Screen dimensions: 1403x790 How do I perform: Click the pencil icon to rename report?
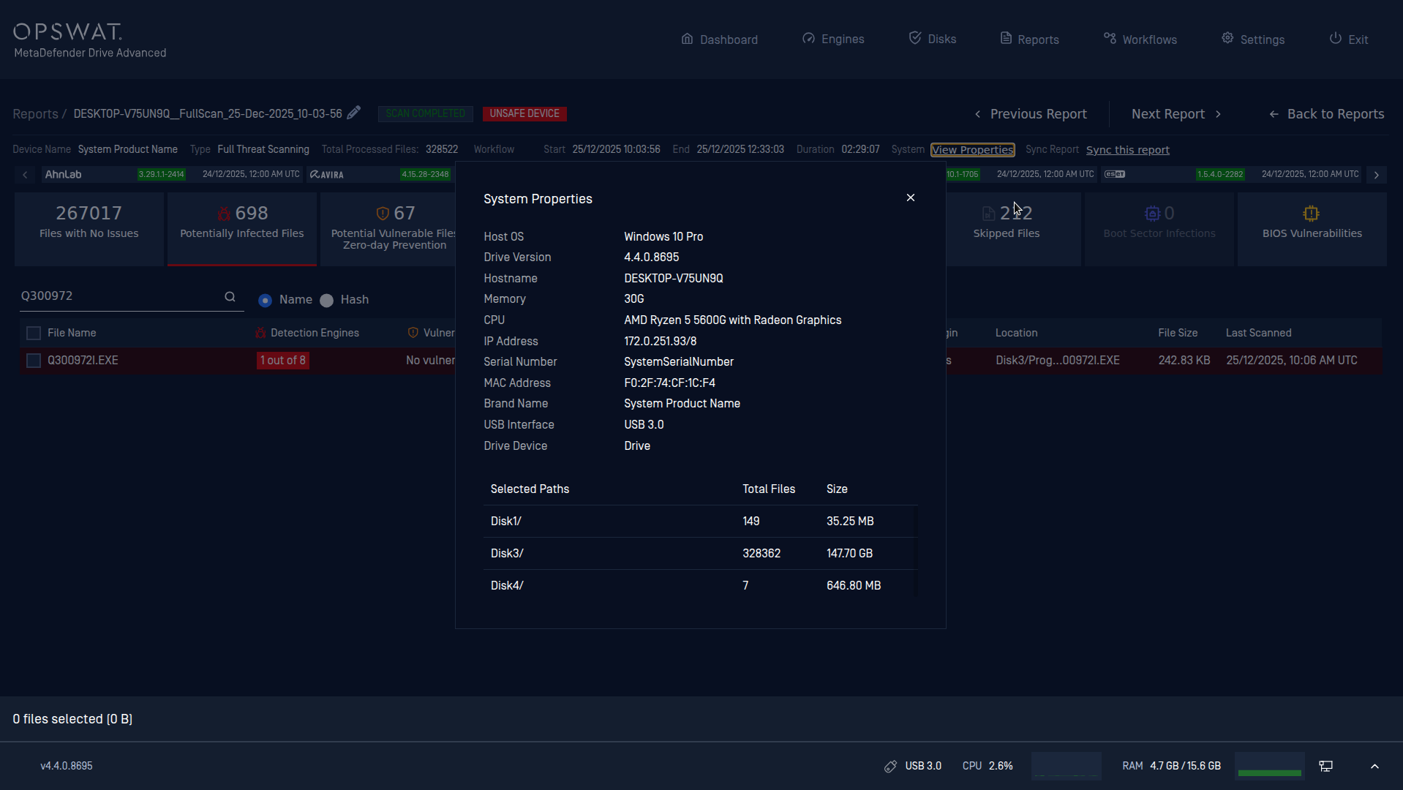[354, 113]
